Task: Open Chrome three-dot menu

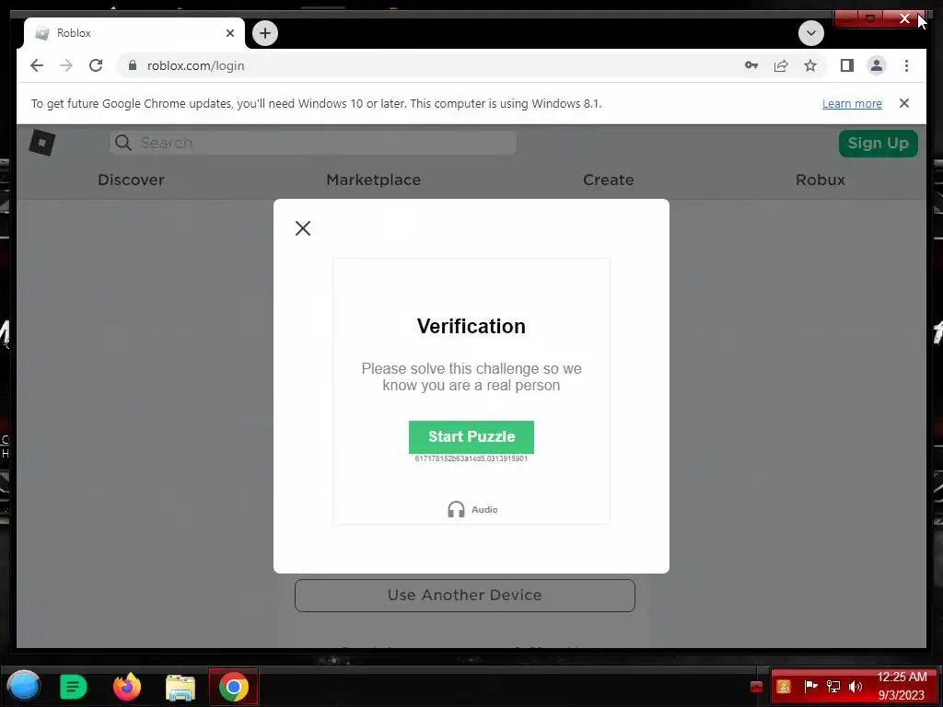Action: coord(906,65)
